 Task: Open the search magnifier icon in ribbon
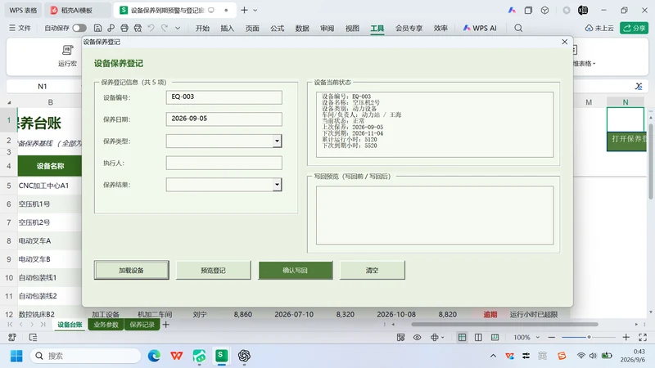click(518, 28)
